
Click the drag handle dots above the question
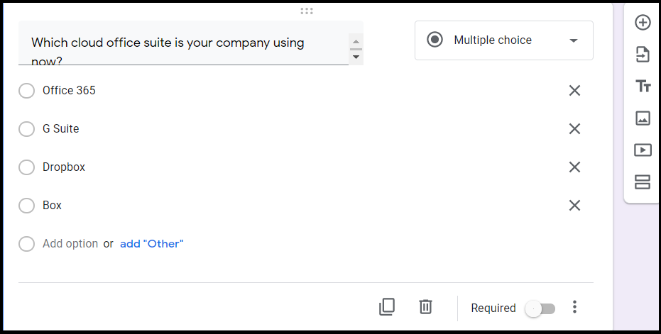(x=307, y=11)
